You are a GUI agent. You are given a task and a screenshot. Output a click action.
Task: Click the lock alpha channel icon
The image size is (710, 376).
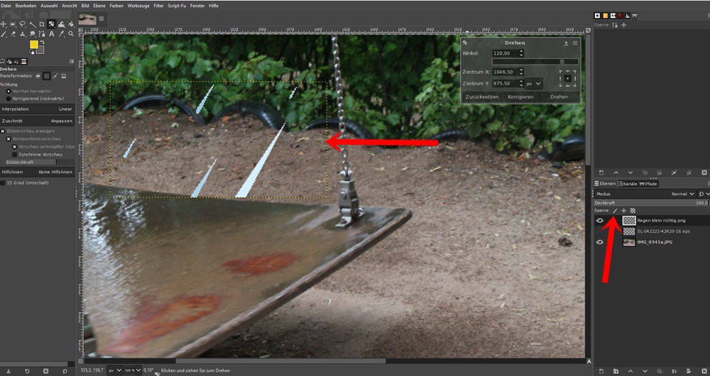pos(633,211)
